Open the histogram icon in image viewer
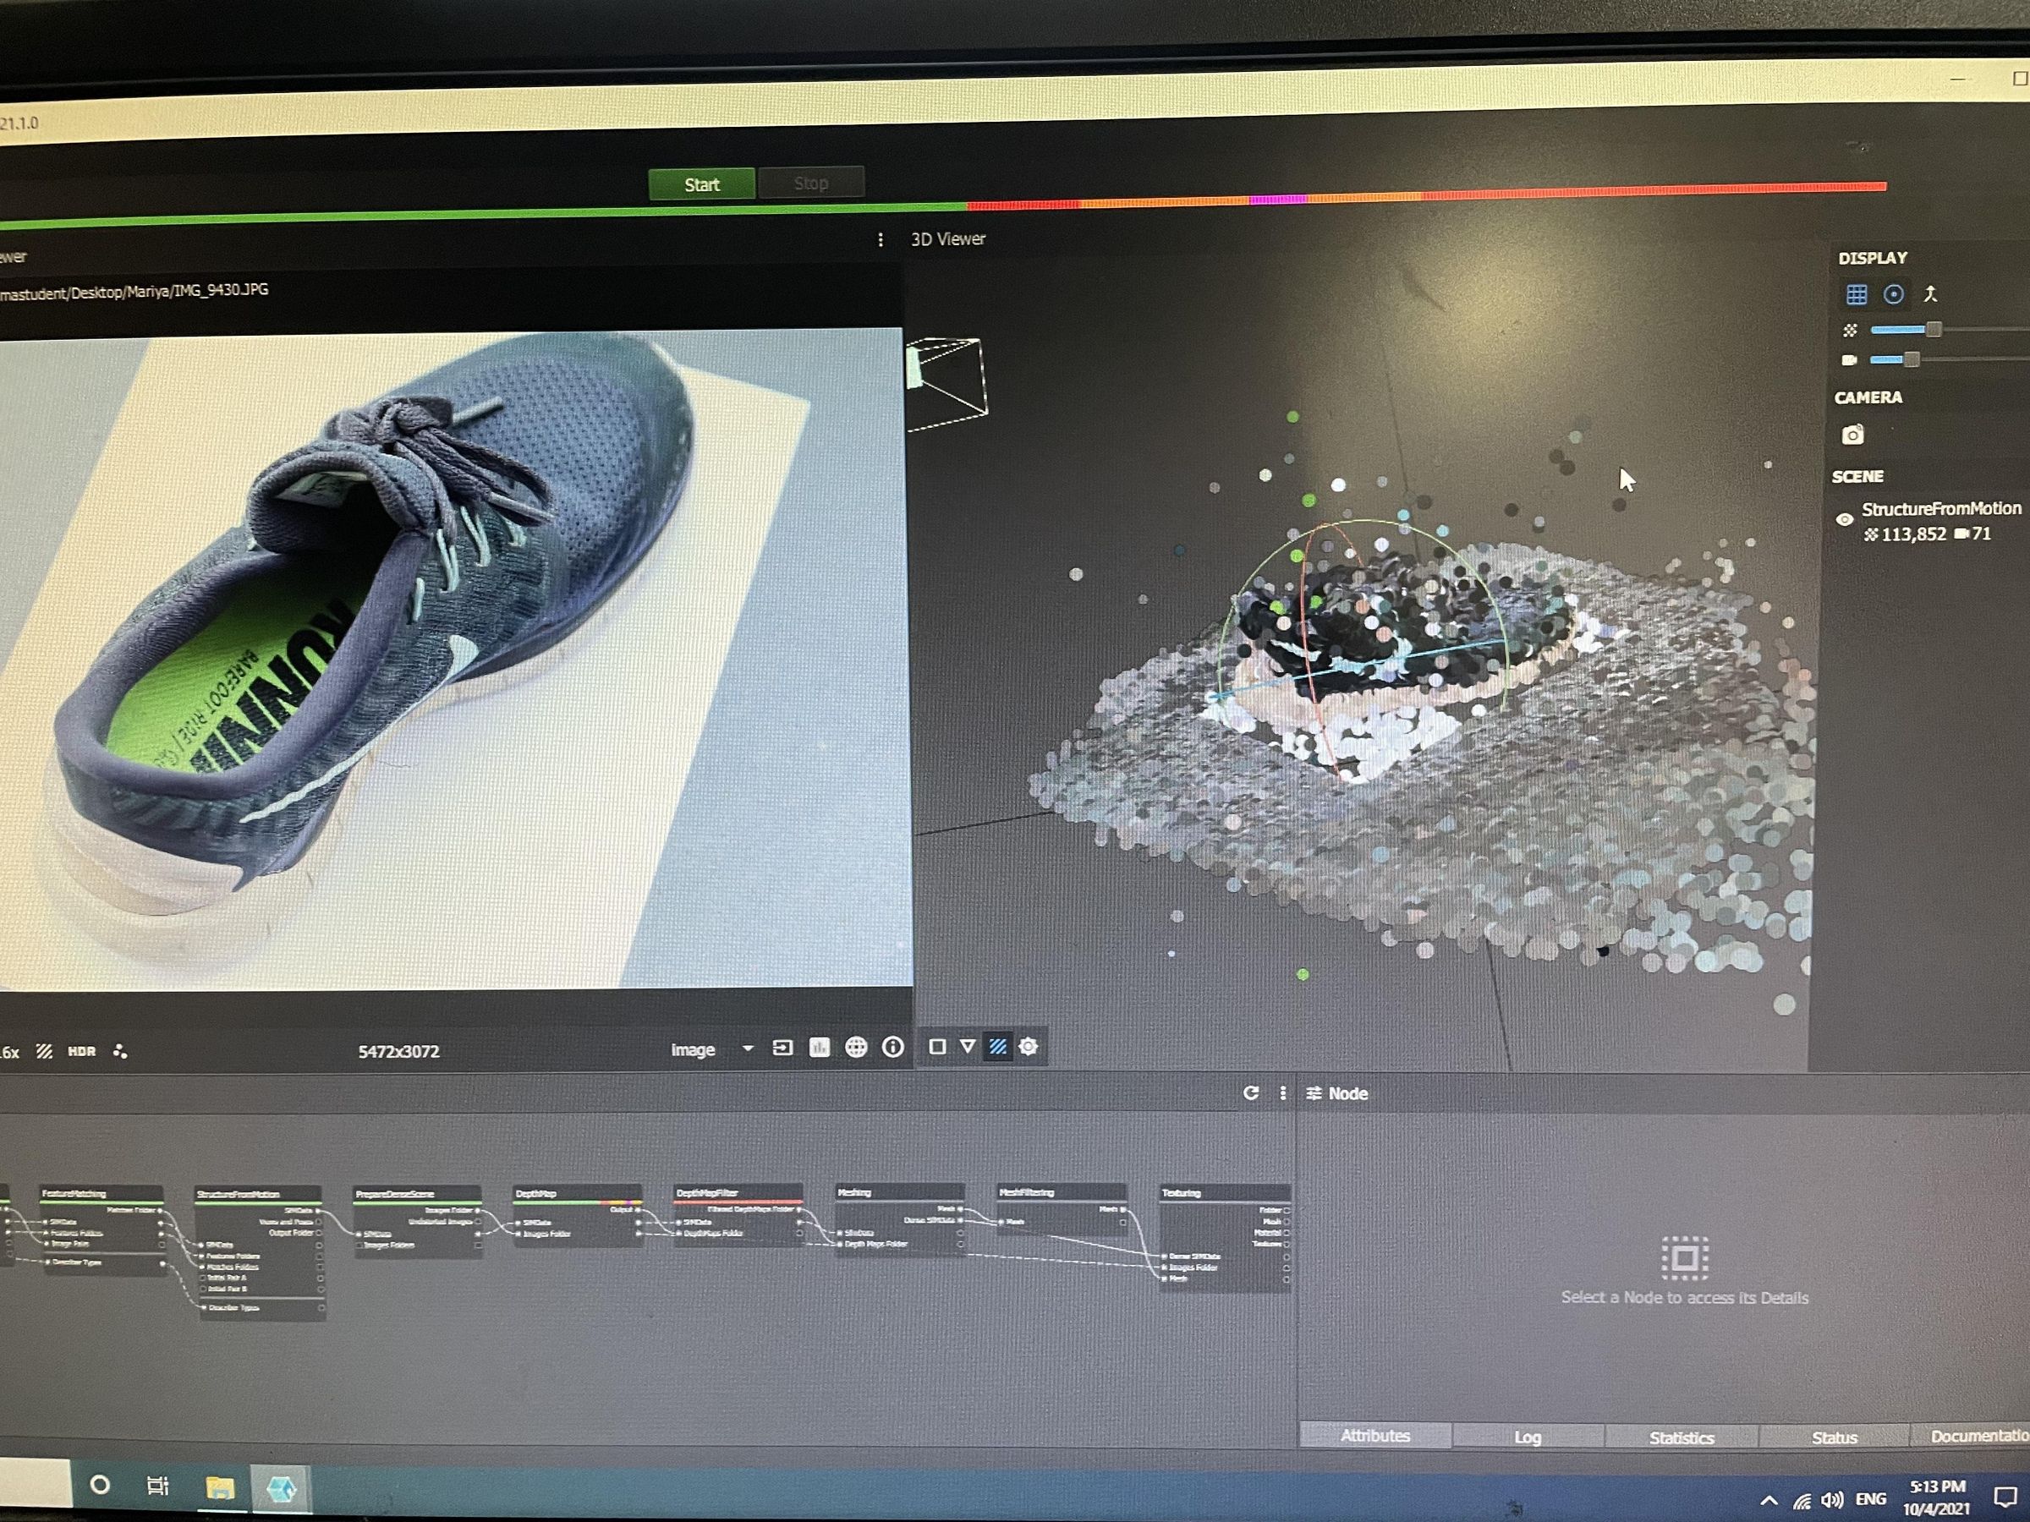The height and width of the screenshot is (1522, 2030). click(819, 1048)
